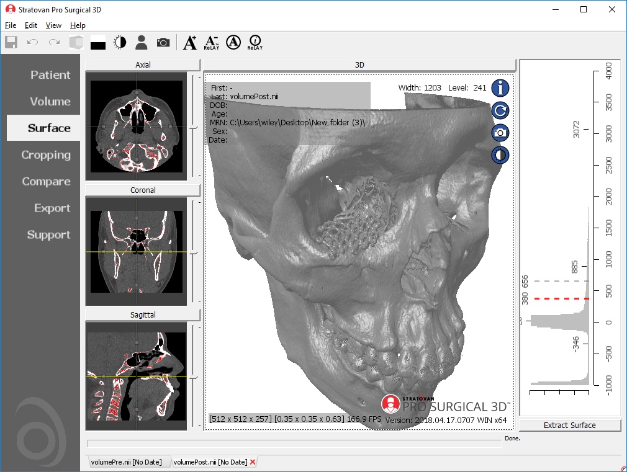This screenshot has height=472, width=627.
Task: Open the Help menu
Action: pyautogui.click(x=78, y=25)
